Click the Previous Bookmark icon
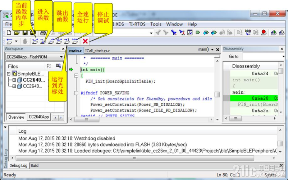This screenshot has width=288, height=180. coord(206,33)
